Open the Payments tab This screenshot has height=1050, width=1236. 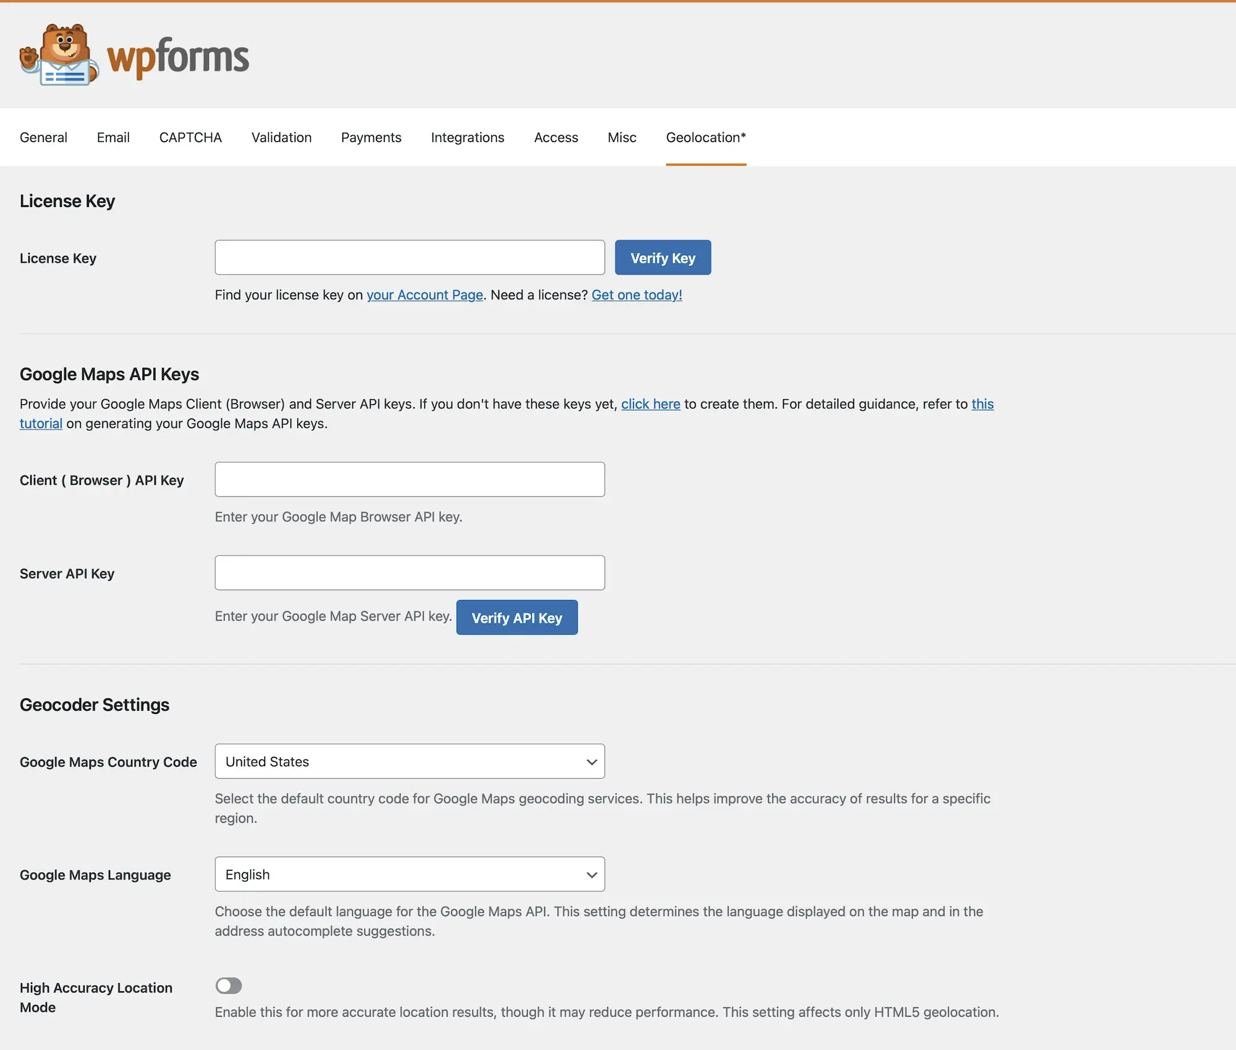pos(371,137)
